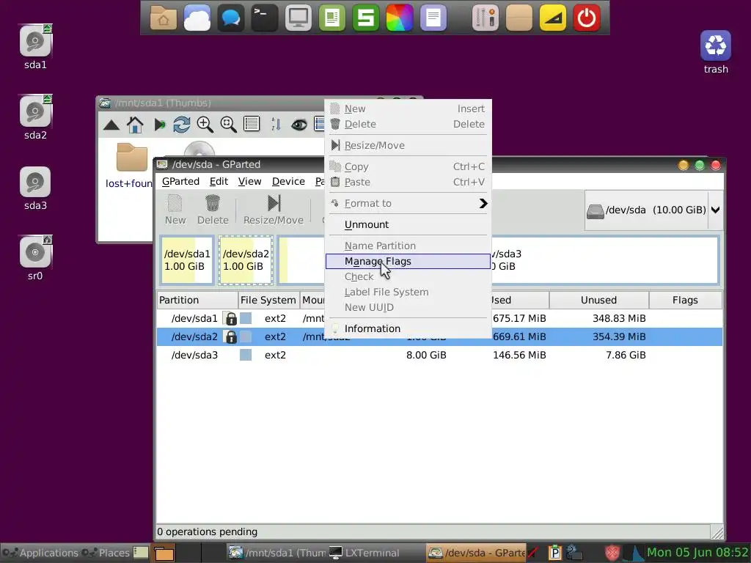Click the lock icon on /dev/sda1 row
This screenshot has height=563, width=751.
pos(231,319)
